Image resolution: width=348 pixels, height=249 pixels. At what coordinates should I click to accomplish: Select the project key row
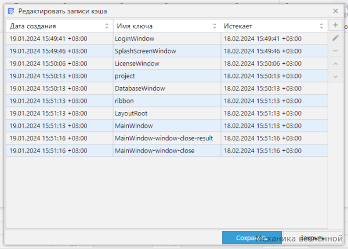166,76
